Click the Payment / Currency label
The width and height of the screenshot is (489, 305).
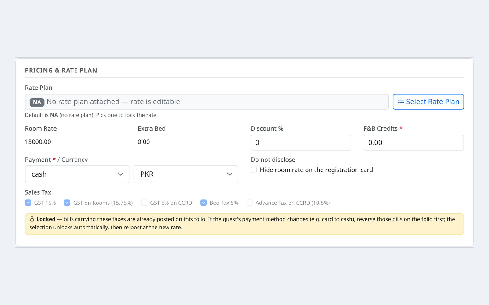click(x=56, y=160)
